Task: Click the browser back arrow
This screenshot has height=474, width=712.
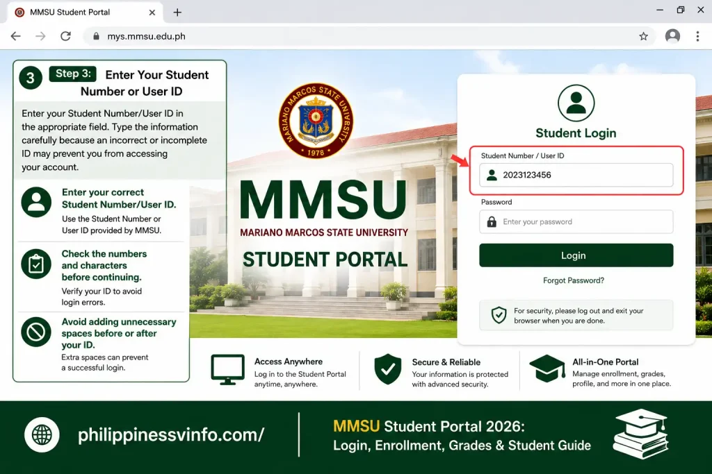Action: 16,36
